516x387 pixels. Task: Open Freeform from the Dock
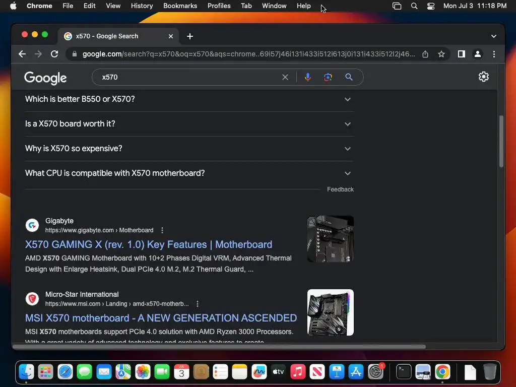(259, 372)
